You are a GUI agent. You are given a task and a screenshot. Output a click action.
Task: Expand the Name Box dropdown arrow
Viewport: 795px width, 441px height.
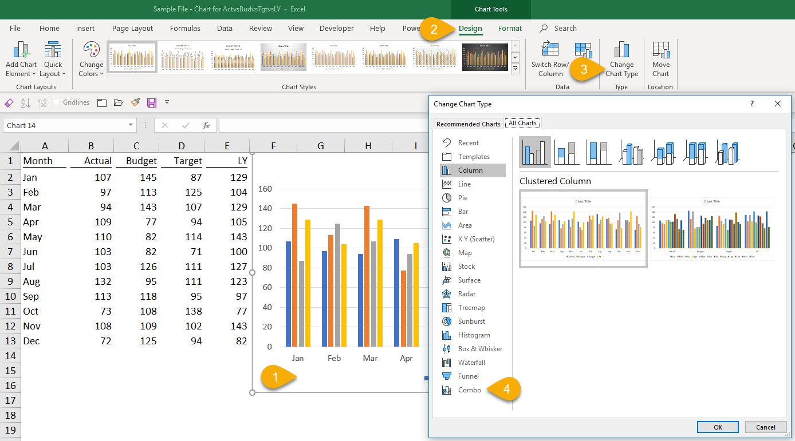pyautogui.click(x=131, y=125)
